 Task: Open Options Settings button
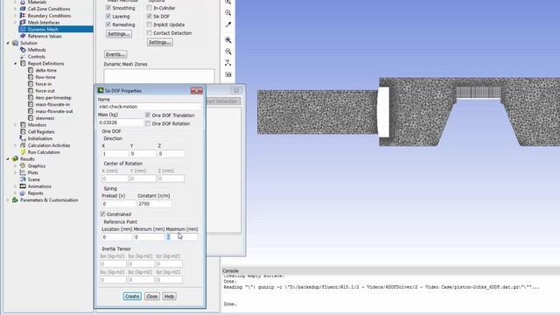pos(160,42)
